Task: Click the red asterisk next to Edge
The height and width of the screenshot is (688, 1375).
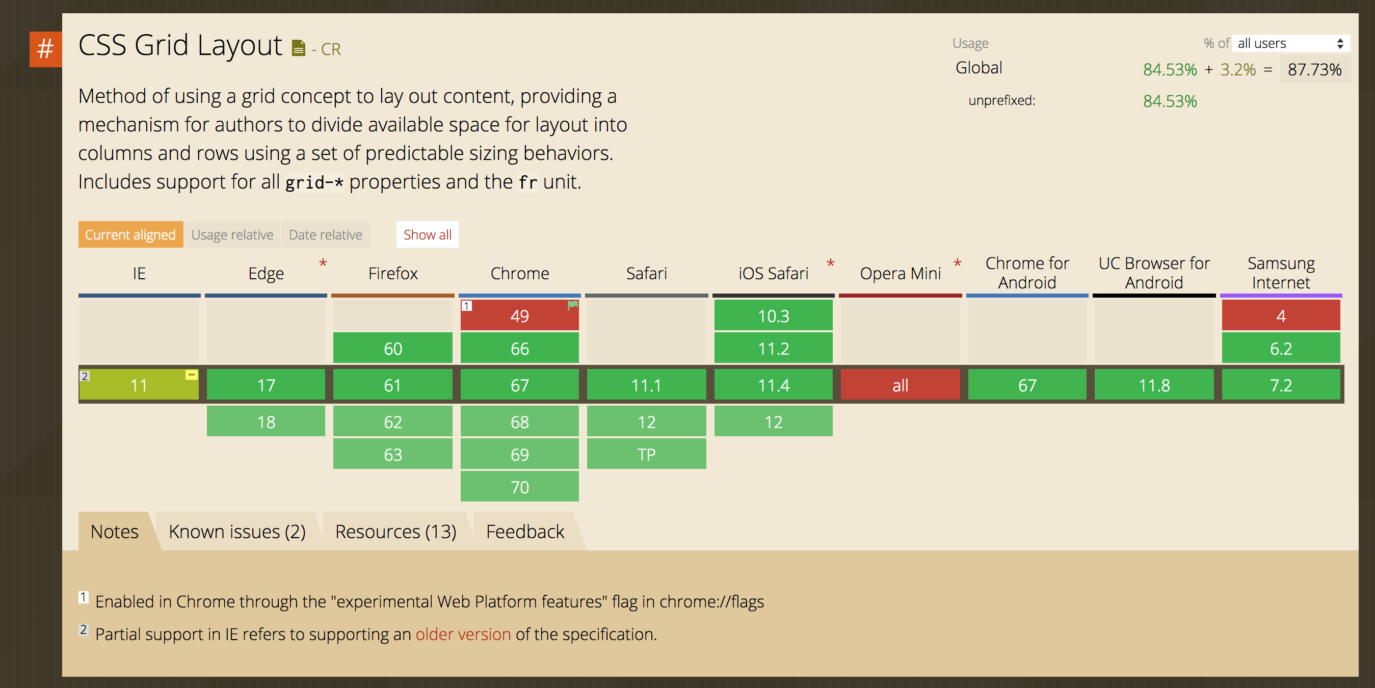Action: pos(323,263)
